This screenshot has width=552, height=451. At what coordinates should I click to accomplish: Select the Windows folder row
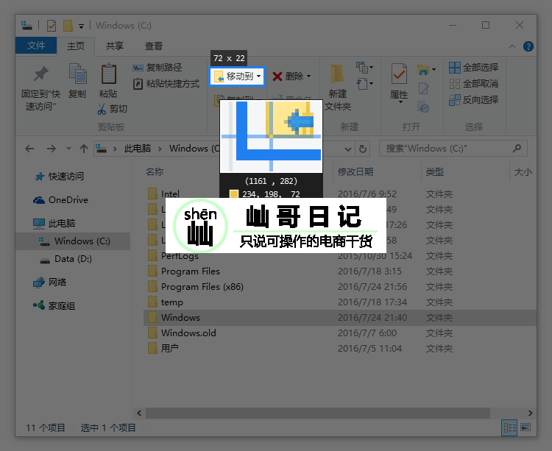pos(340,318)
